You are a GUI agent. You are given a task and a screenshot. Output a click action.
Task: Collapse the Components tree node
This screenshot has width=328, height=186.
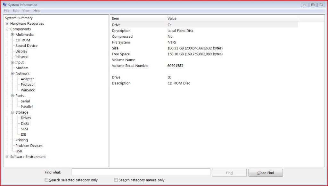(7, 29)
